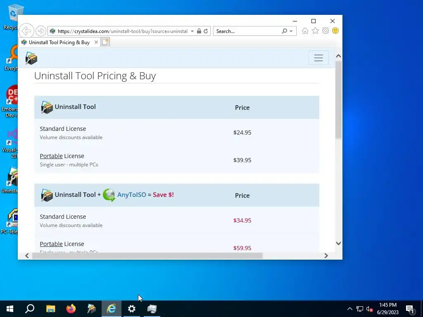Click the padlock security icon in address bar

click(x=199, y=31)
